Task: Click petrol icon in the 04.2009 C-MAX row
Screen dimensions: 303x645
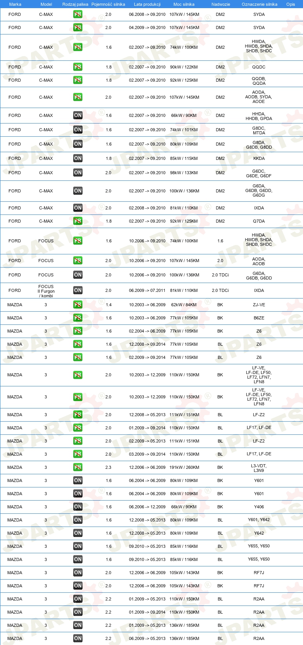Action: (78, 27)
